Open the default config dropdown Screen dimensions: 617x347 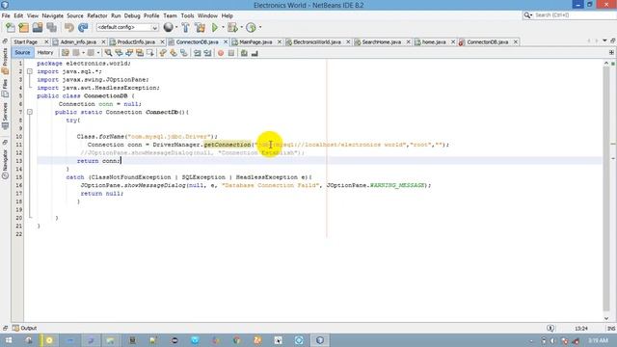coord(127,27)
